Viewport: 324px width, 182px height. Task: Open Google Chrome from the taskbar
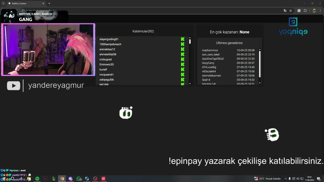[62, 179]
